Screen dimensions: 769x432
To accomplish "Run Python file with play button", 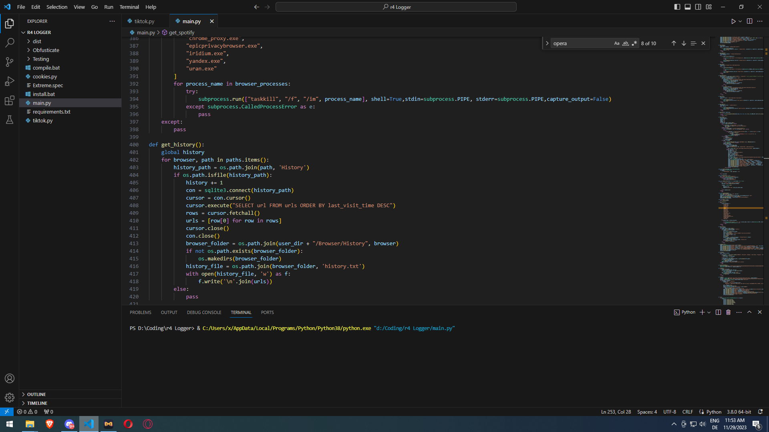I will (733, 21).
